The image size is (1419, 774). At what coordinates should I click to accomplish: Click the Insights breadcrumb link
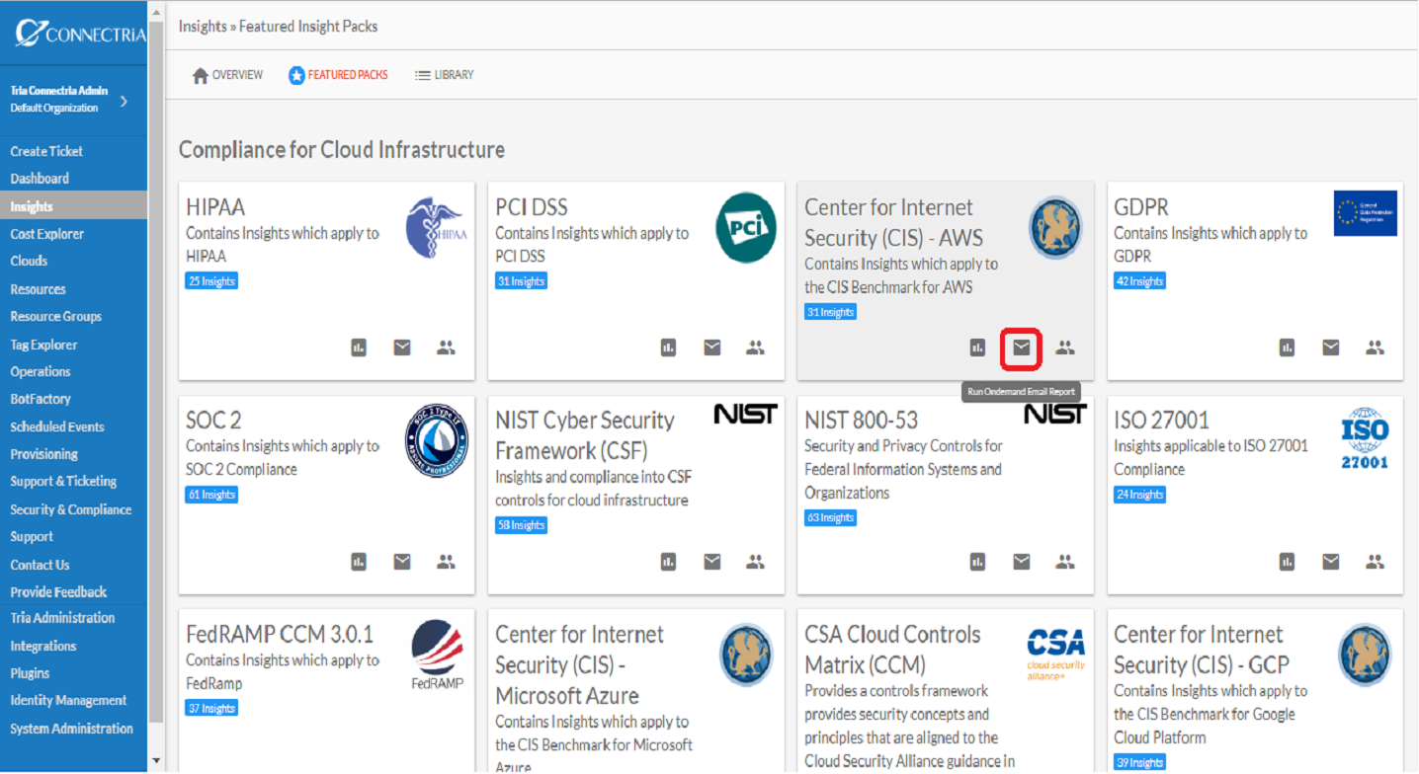tap(203, 27)
